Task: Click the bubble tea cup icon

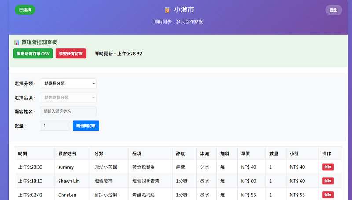Action: click(x=167, y=10)
